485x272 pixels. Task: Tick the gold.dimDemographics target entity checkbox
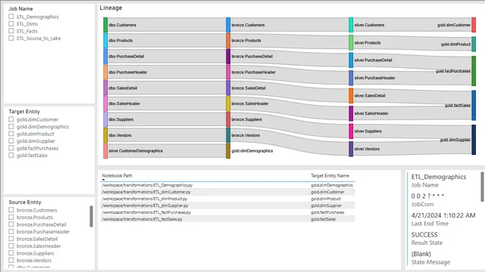11,126
